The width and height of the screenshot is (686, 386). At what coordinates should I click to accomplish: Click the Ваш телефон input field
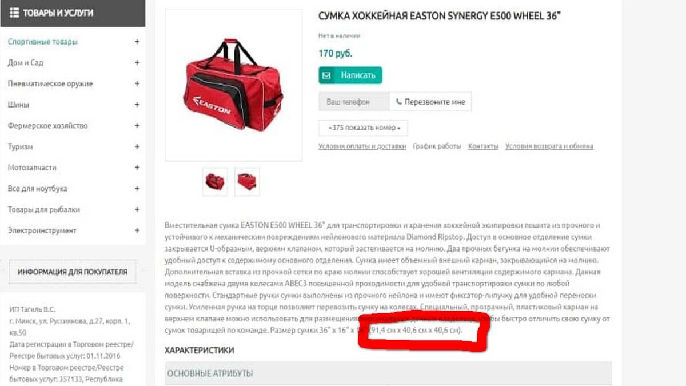pos(354,102)
